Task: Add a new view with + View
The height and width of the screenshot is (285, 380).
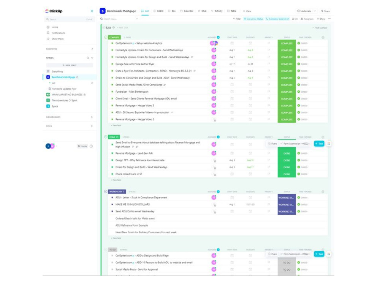Action: coord(247,11)
